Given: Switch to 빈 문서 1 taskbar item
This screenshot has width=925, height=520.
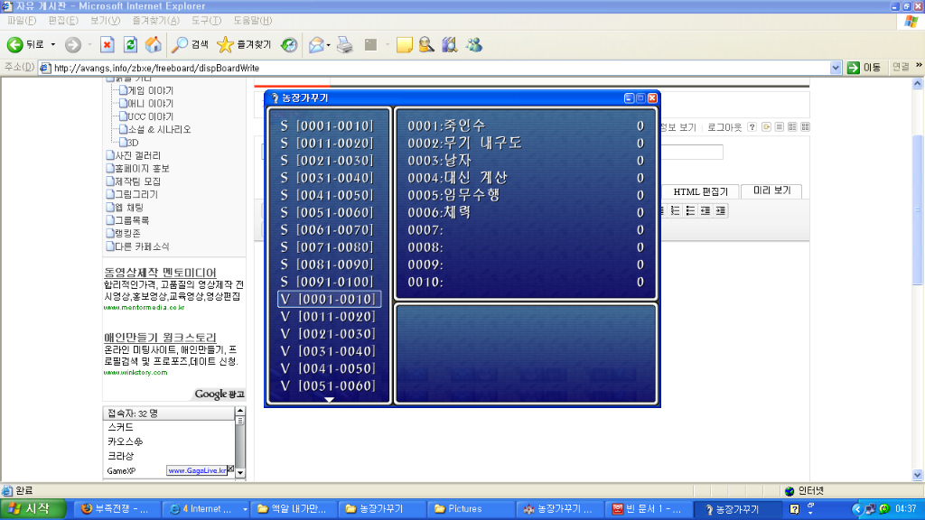Looking at the screenshot, I should pyautogui.click(x=647, y=509).
